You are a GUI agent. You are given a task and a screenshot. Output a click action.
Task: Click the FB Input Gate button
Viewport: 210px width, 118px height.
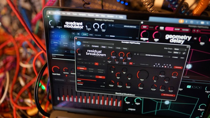click(x=144, y=65)
